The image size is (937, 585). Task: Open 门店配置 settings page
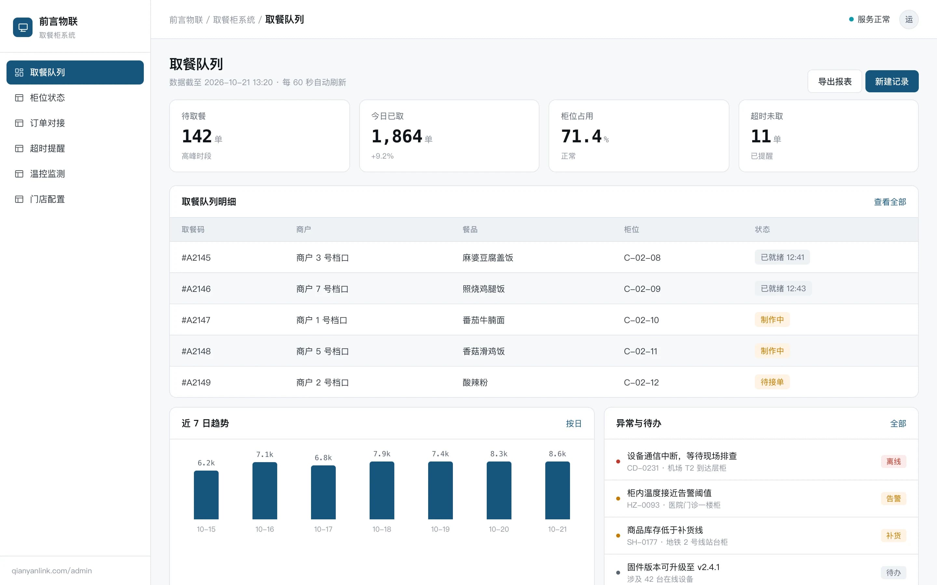click(75, 199)
